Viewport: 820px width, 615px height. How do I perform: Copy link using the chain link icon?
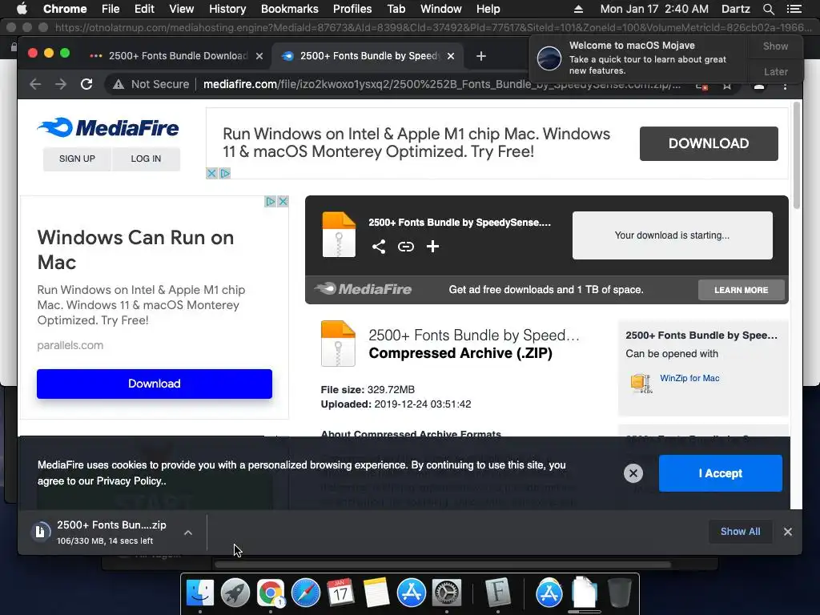[406, 247]
